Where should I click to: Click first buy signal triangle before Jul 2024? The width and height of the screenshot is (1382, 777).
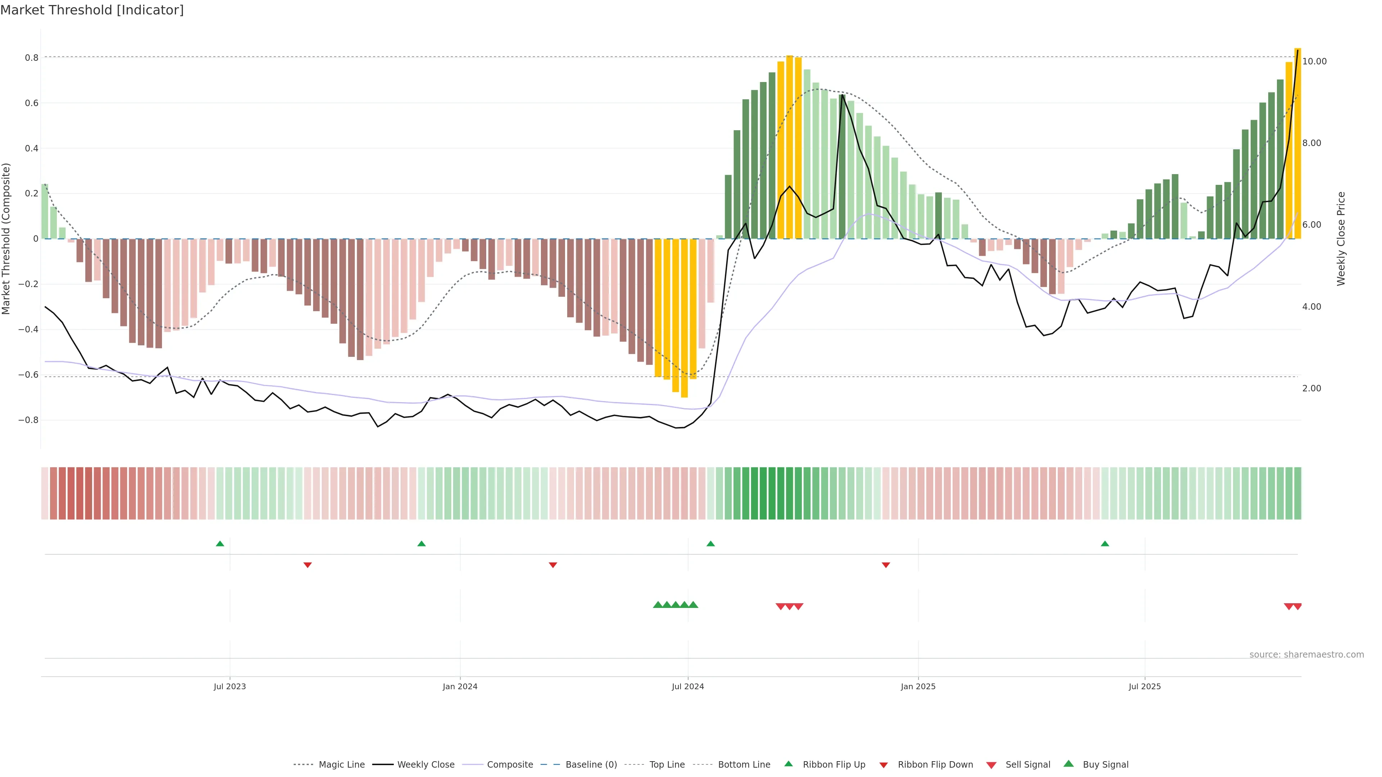point(658,605)
